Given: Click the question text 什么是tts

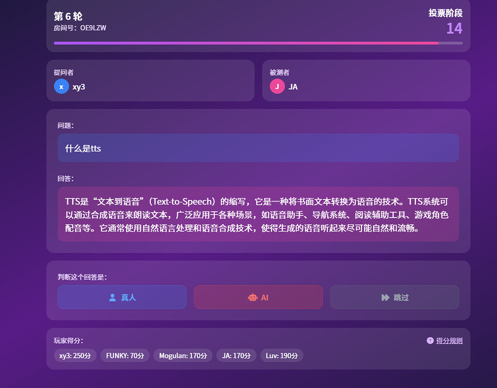Looking at the screenshot, I should point(83,148).
